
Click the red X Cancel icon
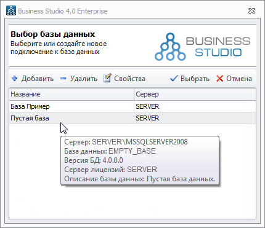coord(219,79)
